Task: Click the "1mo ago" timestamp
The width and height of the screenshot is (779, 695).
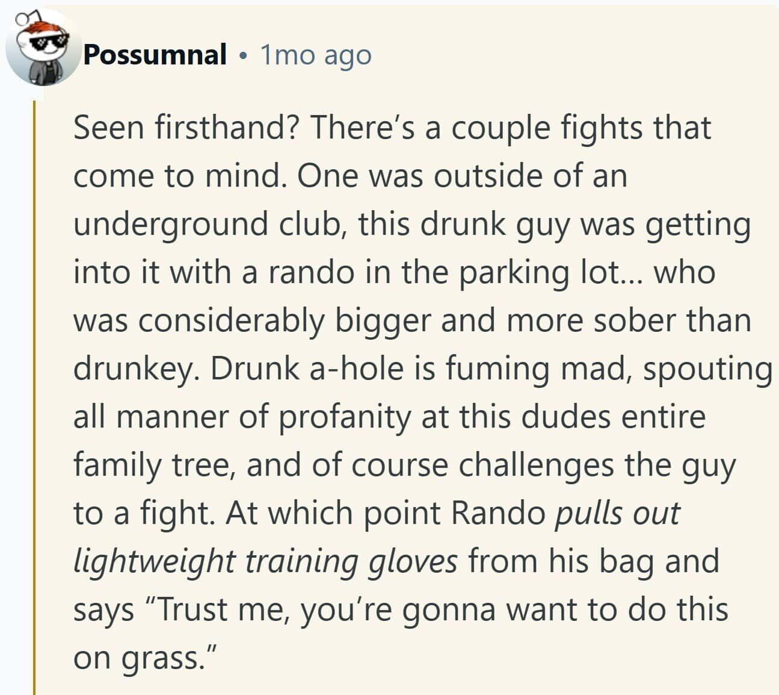Action: pos(316,55)
